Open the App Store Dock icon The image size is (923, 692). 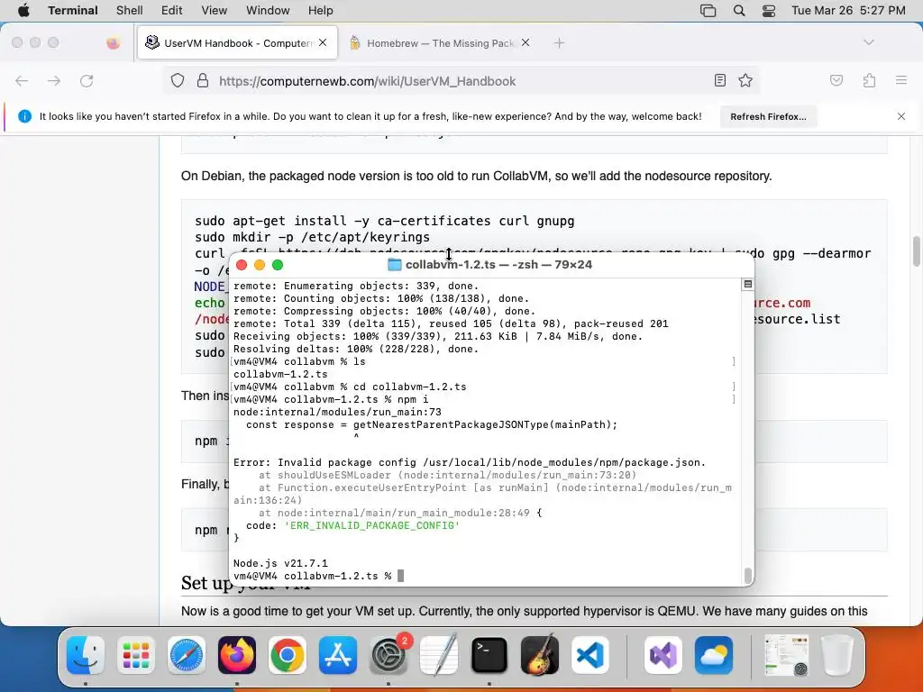click(338, 655)
